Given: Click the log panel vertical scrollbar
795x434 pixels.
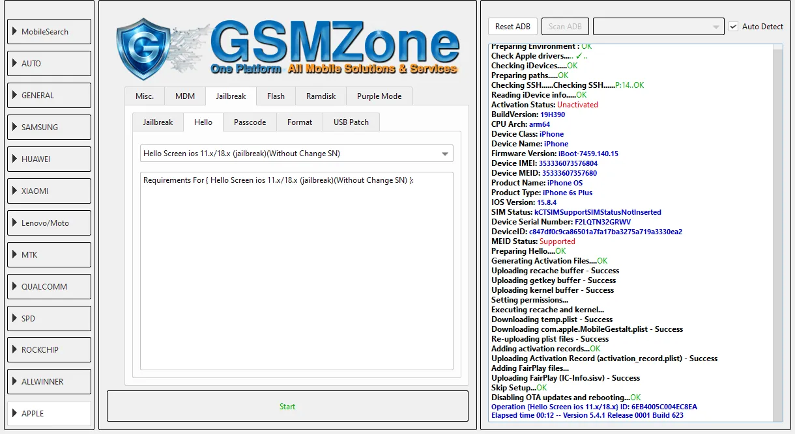Looking at the screenshot, I should pos(777,233).
